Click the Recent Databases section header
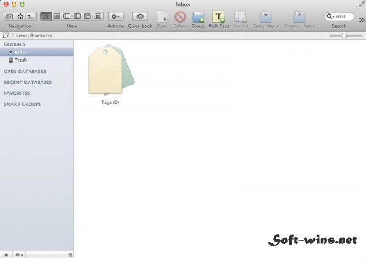The image size is (366, 258). (x=28, y=82)
